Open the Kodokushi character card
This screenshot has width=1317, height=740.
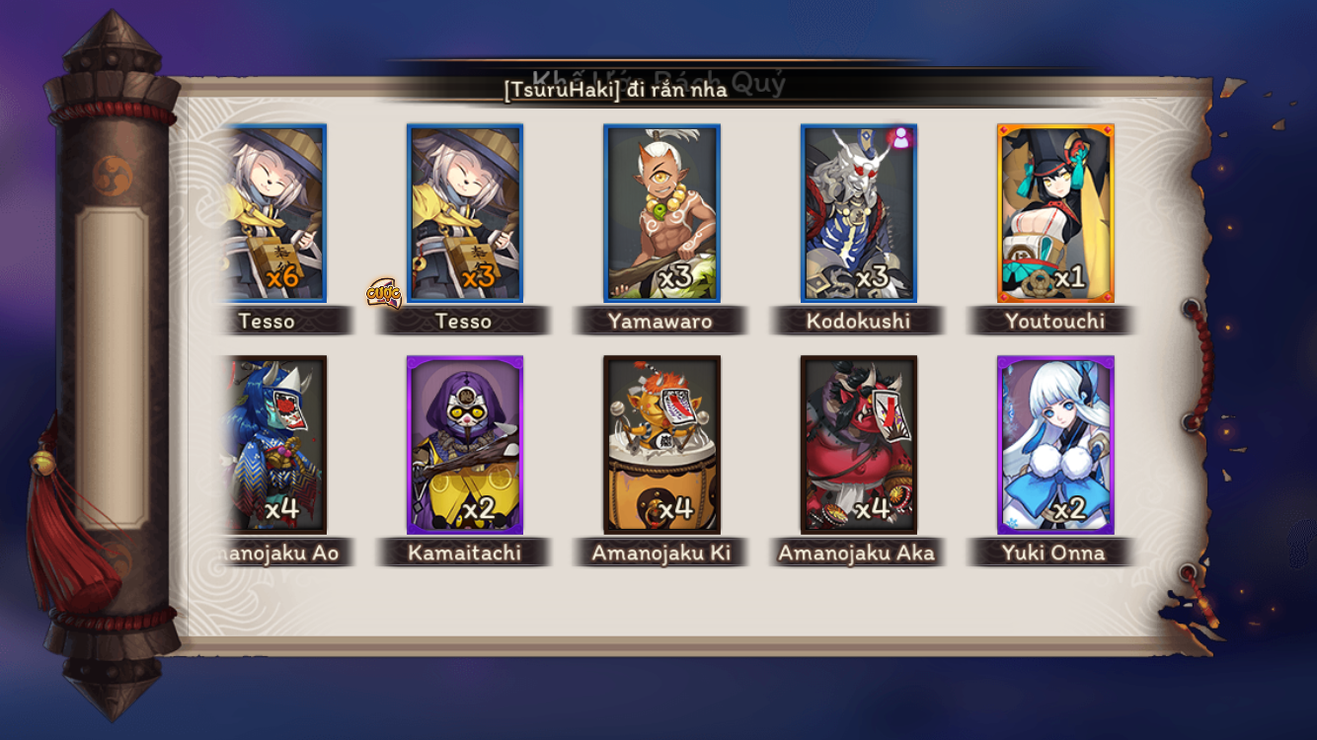(859, 213)
